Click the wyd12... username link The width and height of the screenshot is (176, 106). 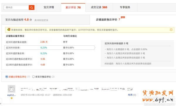point(11,95)
